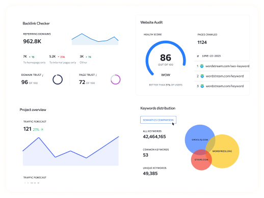Click the favicon icon of row 1
The width and height of the screenshot is (264, 198).
(x=202, y=66)
